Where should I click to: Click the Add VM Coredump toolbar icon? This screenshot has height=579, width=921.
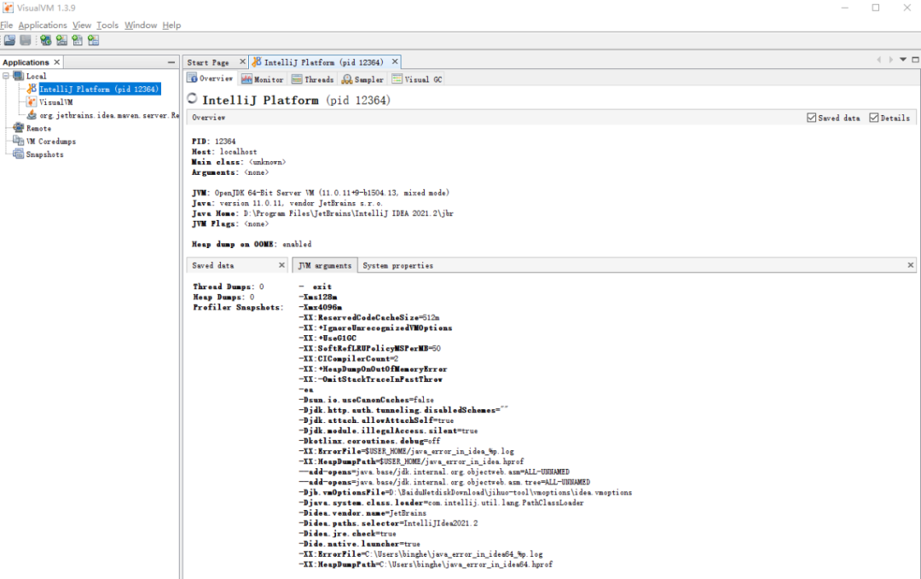point(78,40)
